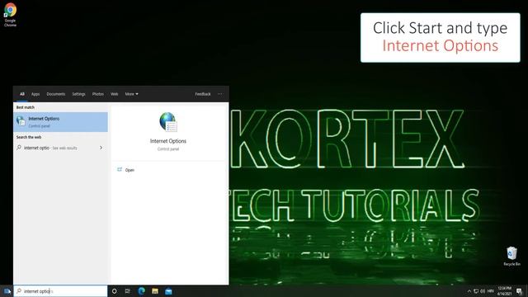Screen dimensions: 528x297
Task: Open File Explorer from the taskbar
Action: click(x=155, y=291)
